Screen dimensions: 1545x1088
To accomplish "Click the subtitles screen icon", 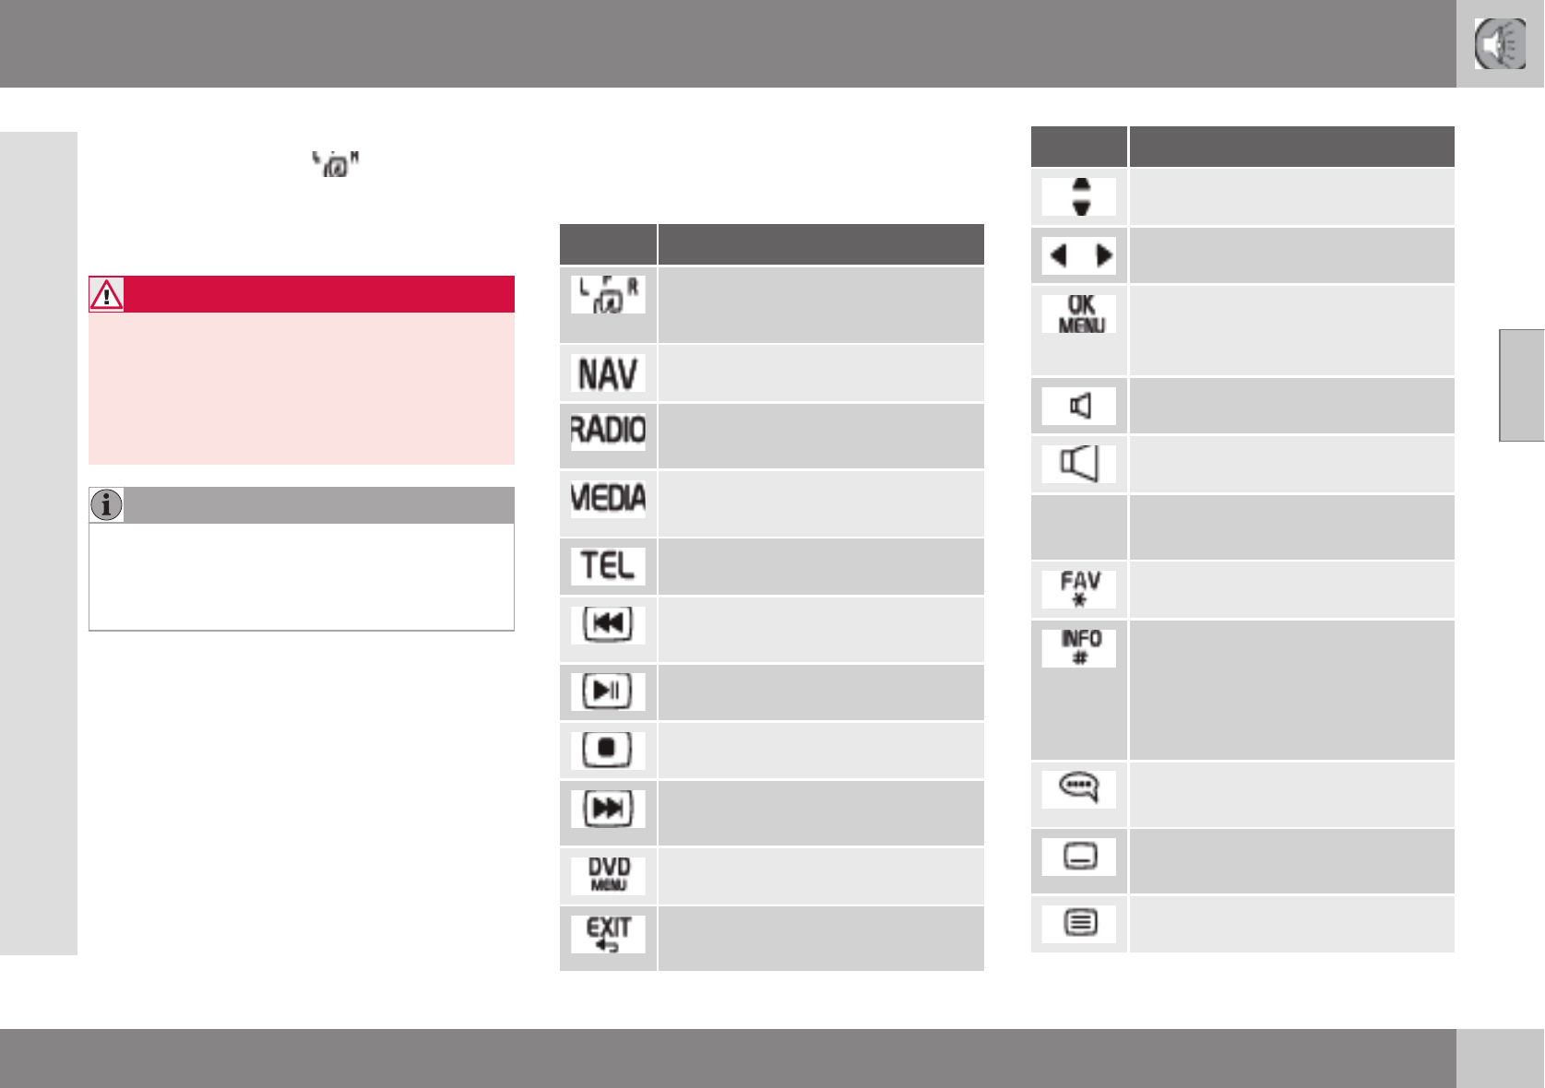I will click(x=1079, y=857).
